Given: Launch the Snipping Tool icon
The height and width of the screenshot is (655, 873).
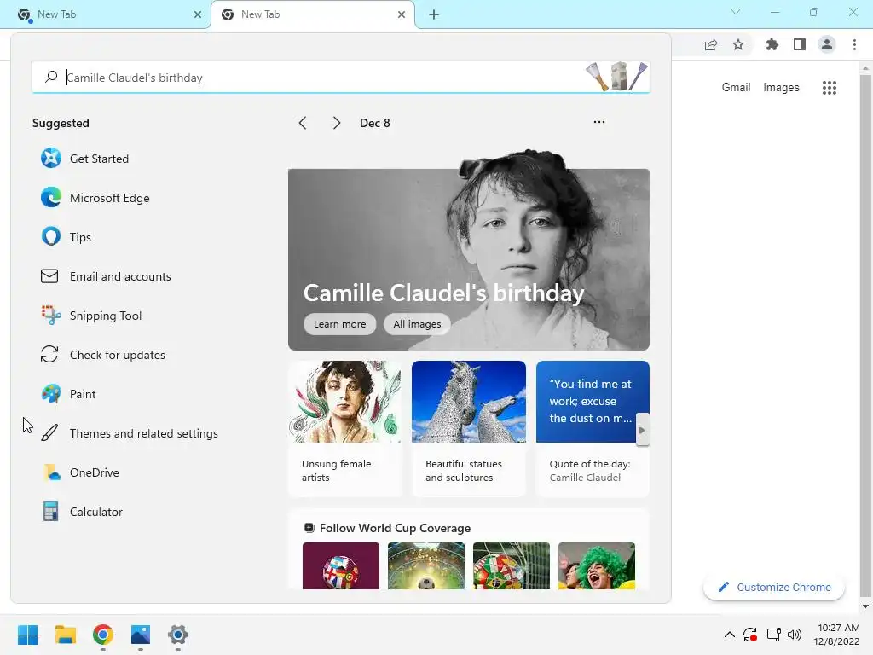Looking at the screenshot, I should click(x=50, y=316).
